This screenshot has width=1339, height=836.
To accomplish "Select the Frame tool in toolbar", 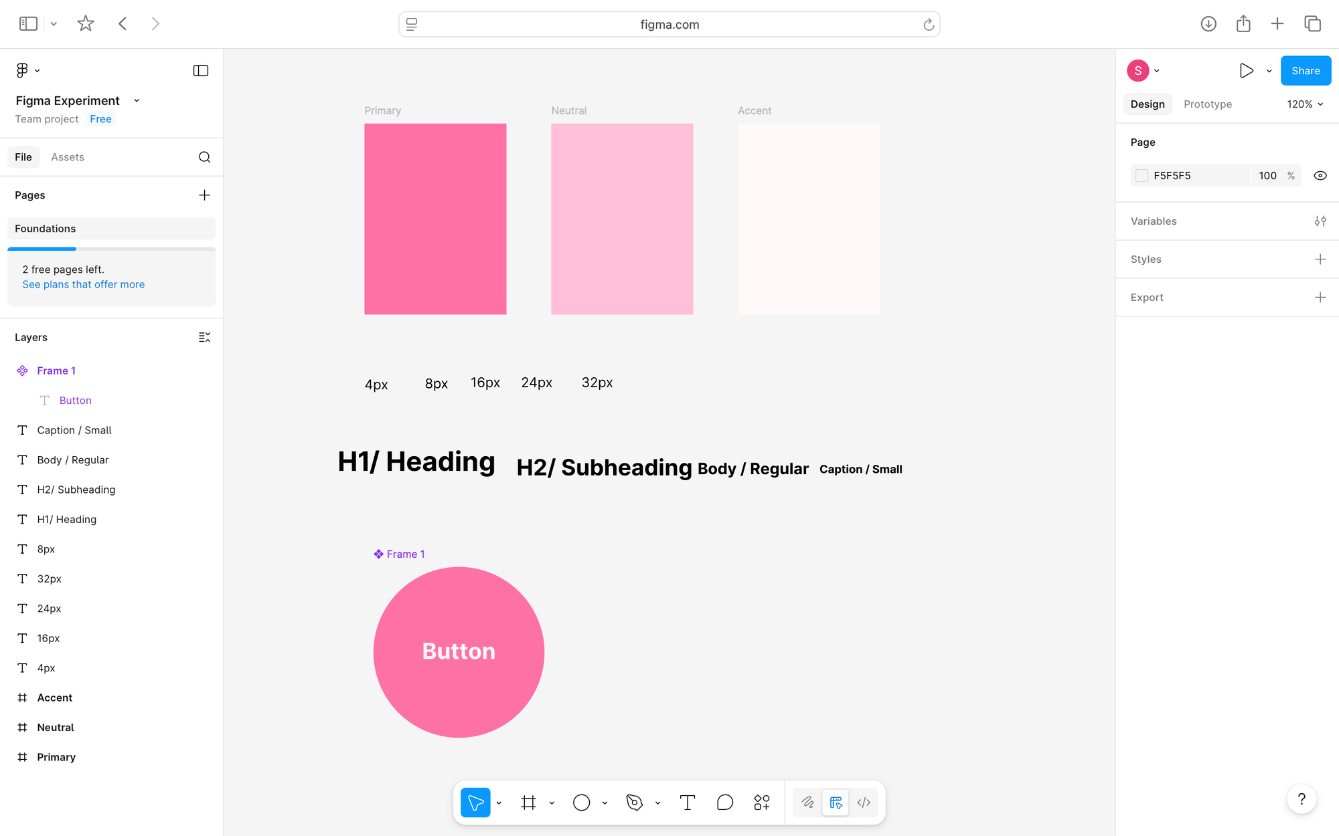I will coord(528,803).
